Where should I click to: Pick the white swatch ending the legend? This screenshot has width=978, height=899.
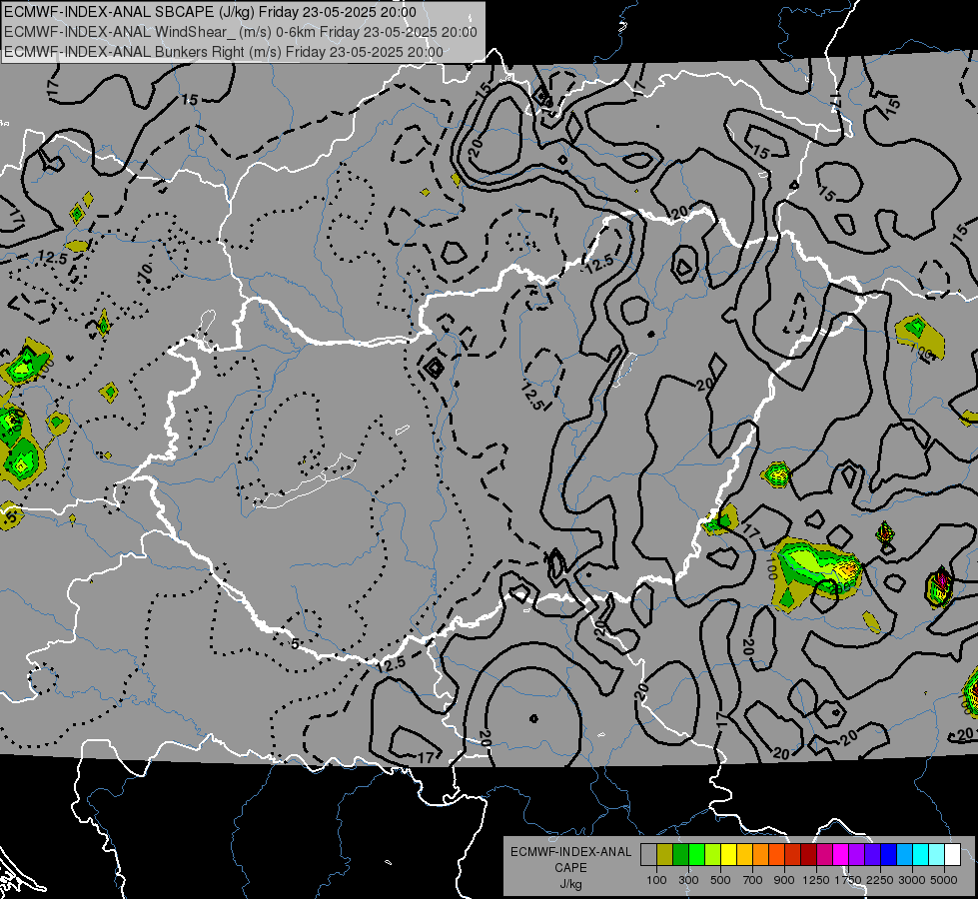pos(952,854)
